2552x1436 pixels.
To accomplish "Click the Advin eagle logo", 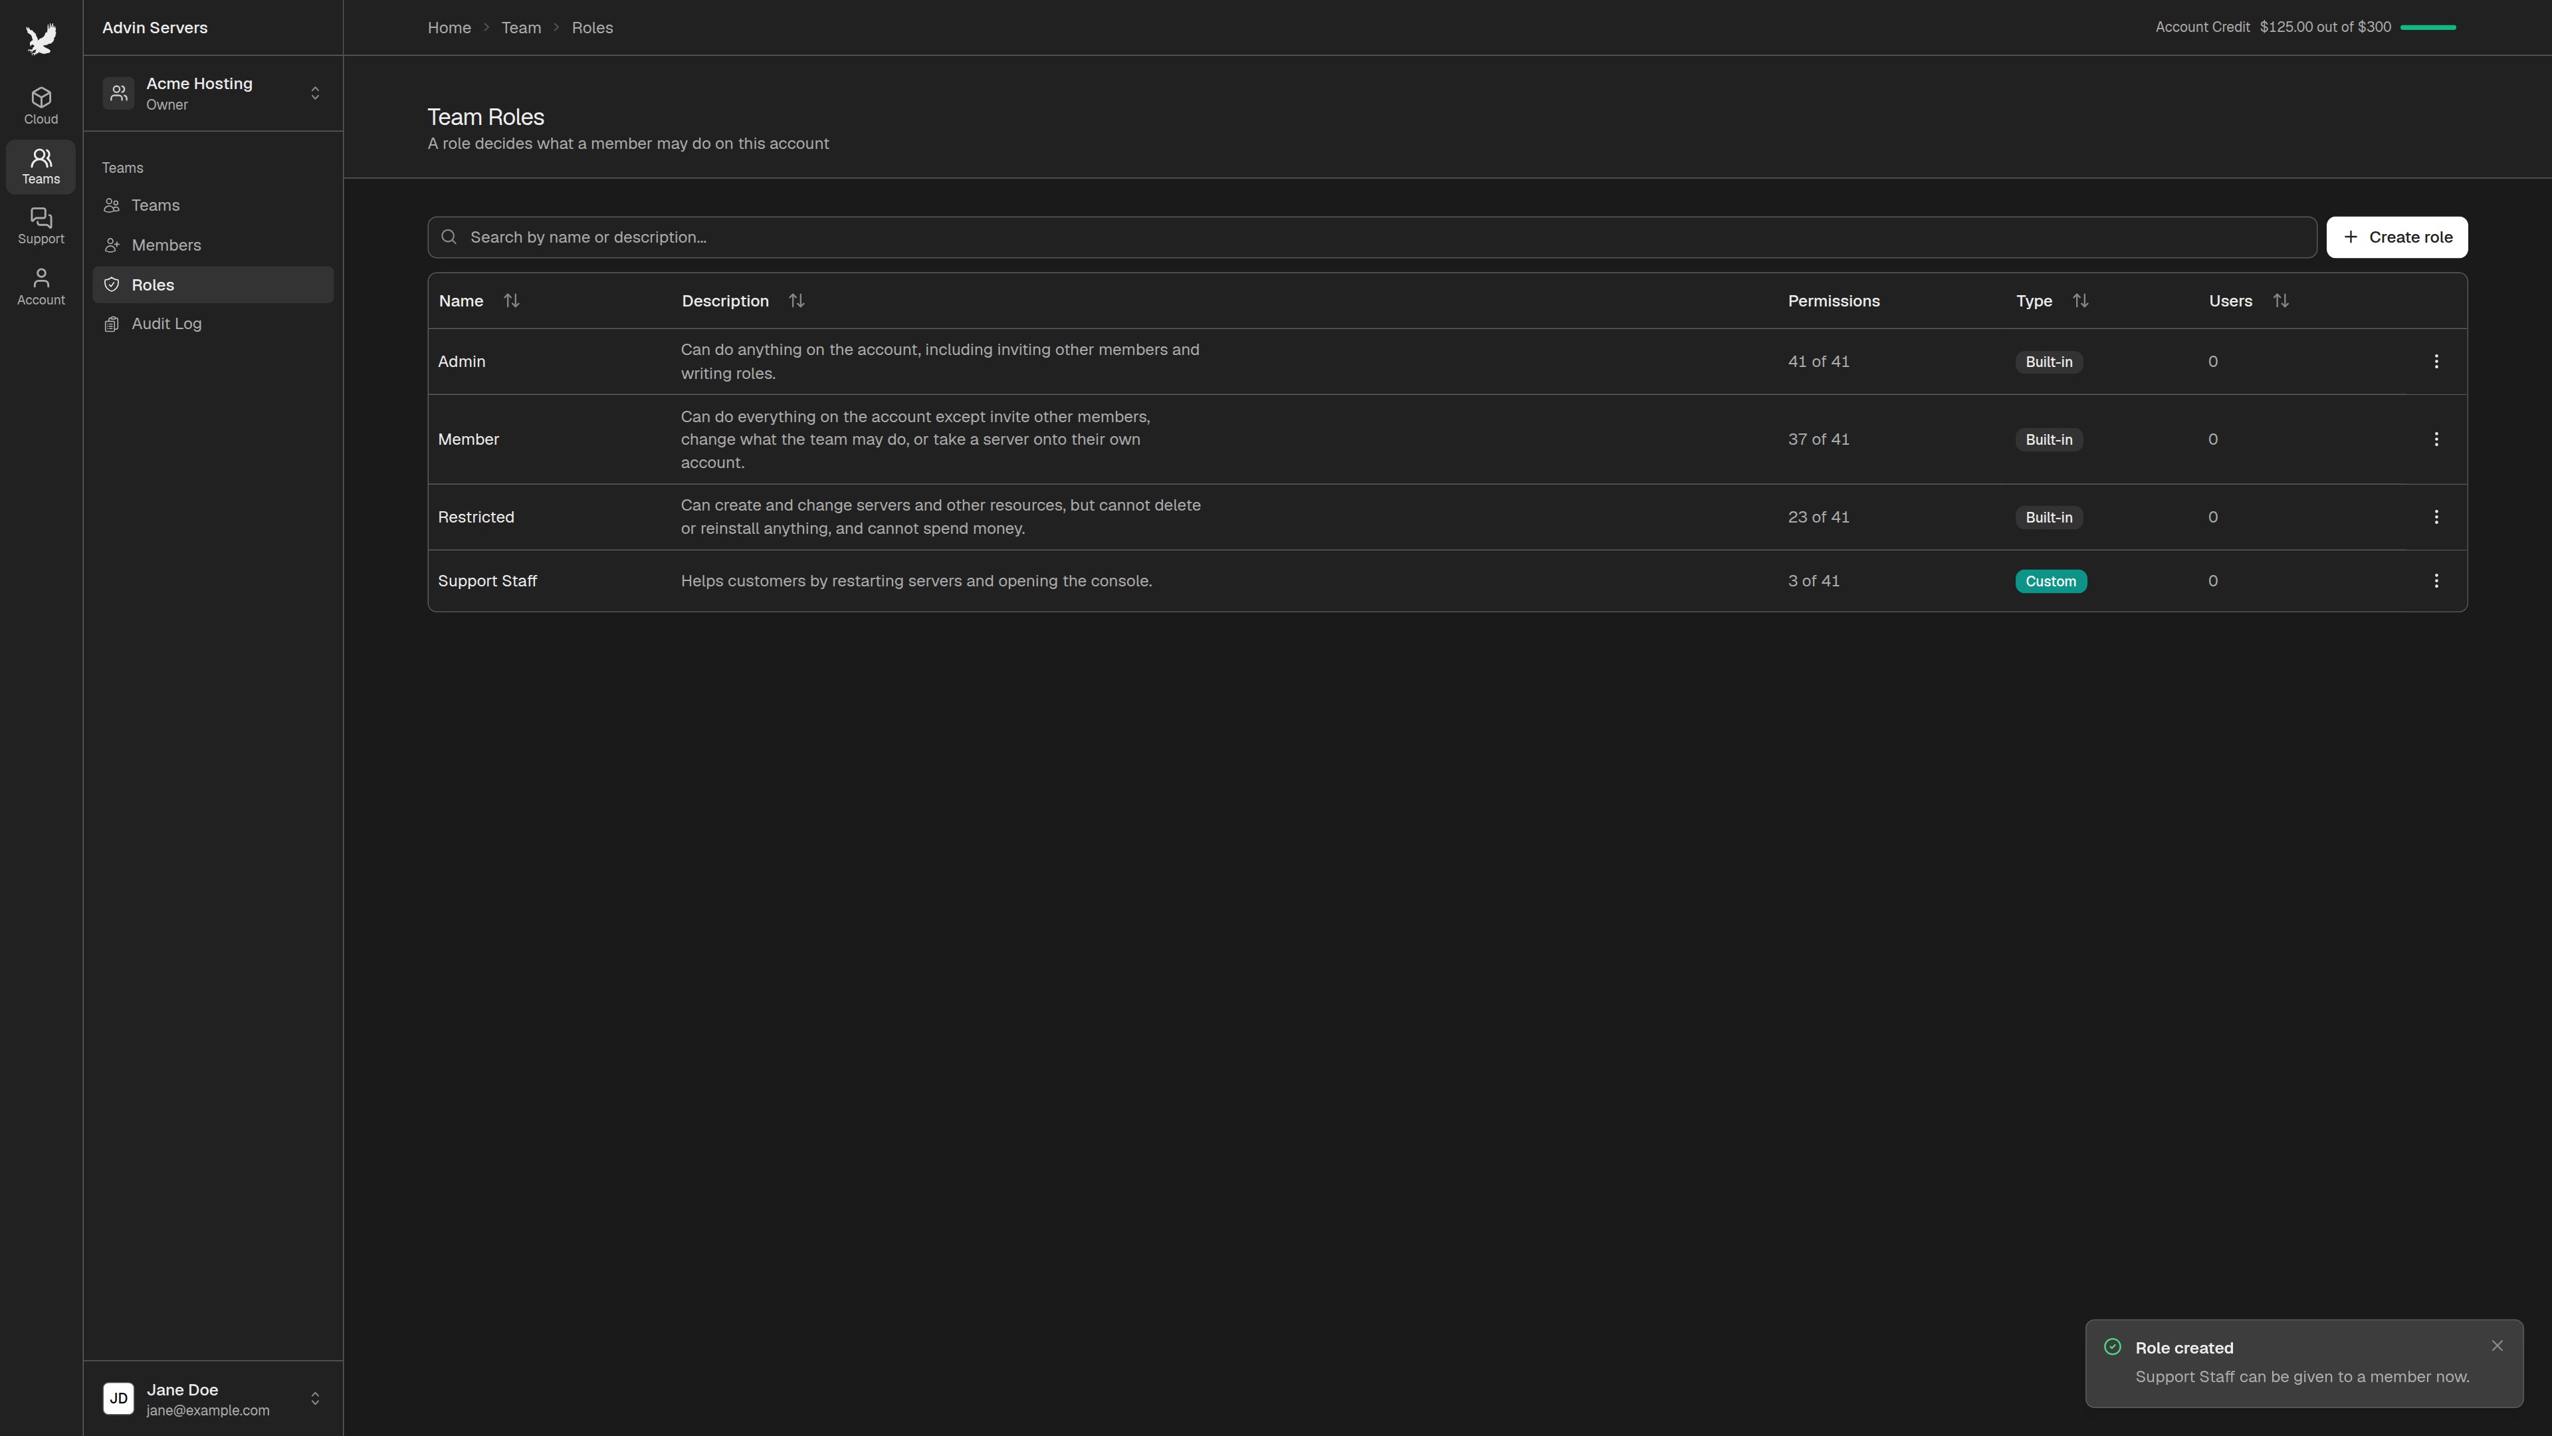I will [41, 39].
